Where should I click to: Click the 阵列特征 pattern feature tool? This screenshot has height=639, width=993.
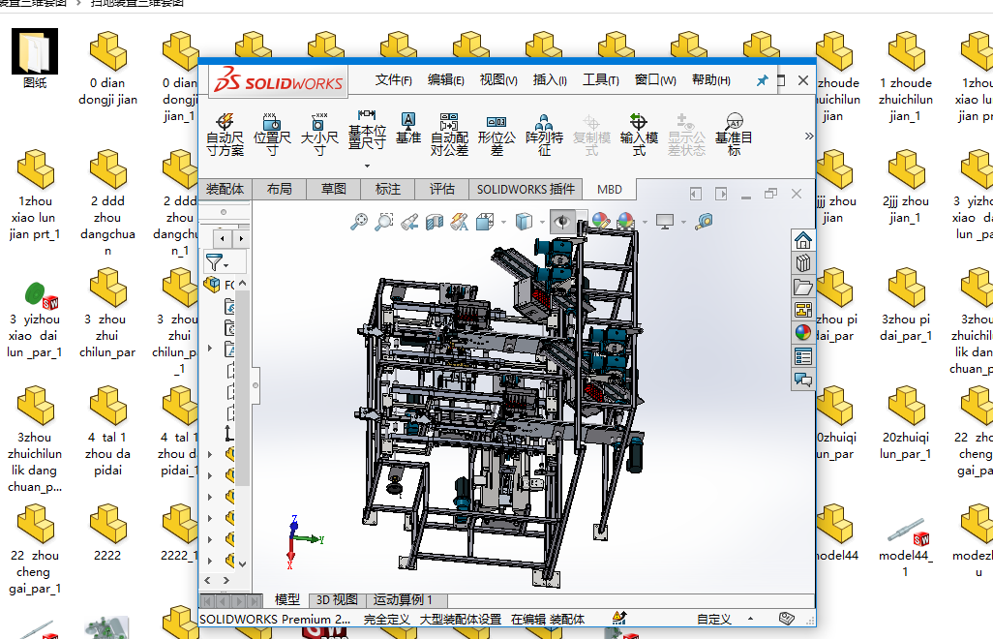[544, 134]
